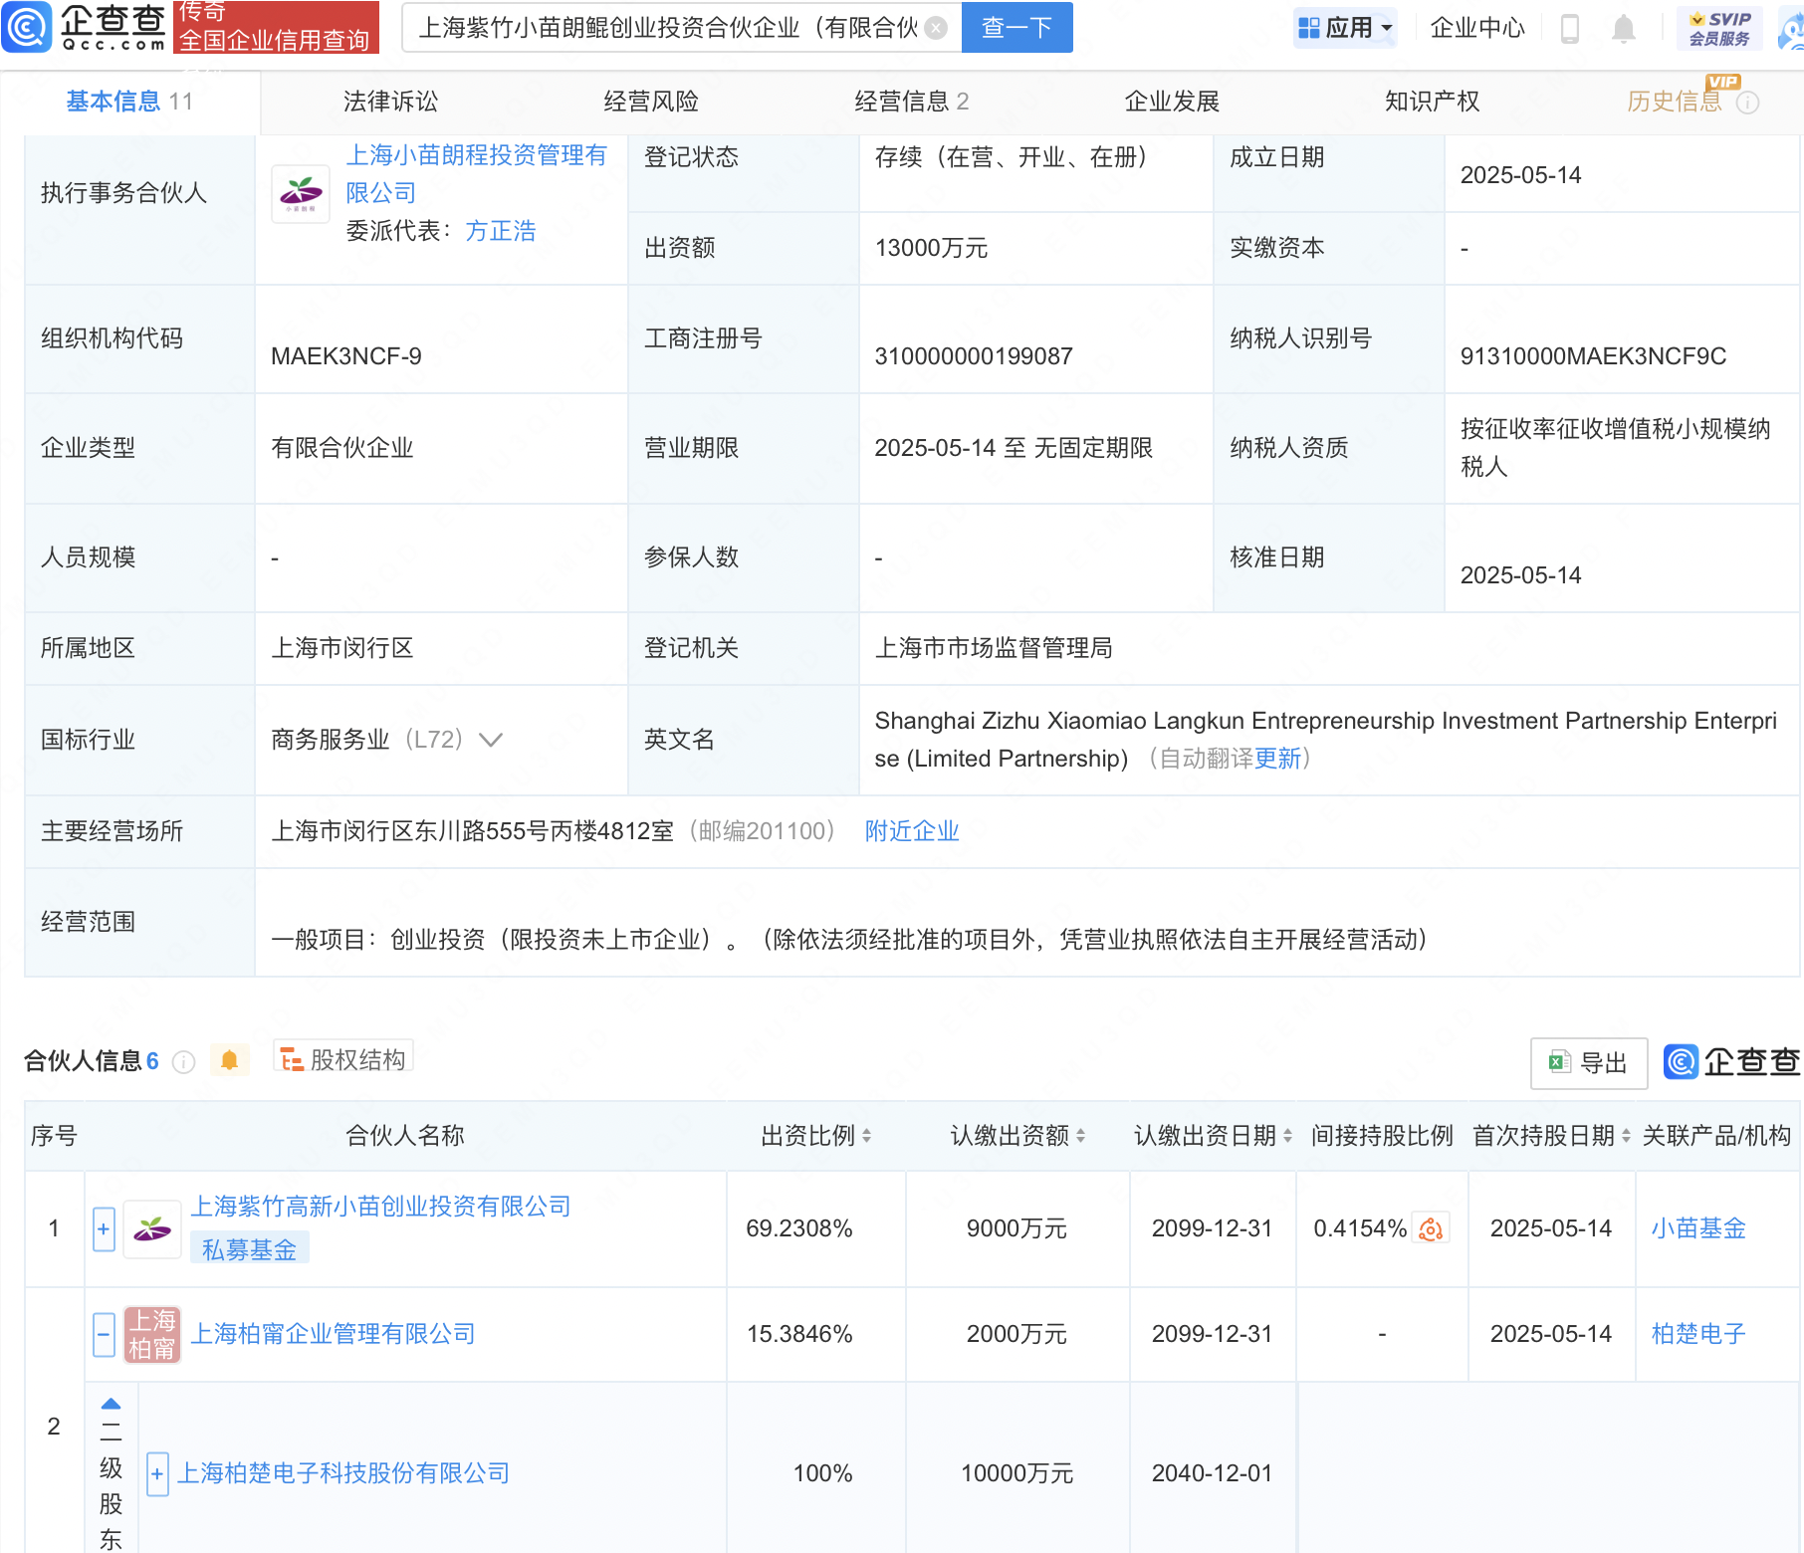Open 上海柏甯企业管理有限公司 link
The height and width of the screenshot is (1553, 1804).
pyautogui.click(x=333, y=1334)
